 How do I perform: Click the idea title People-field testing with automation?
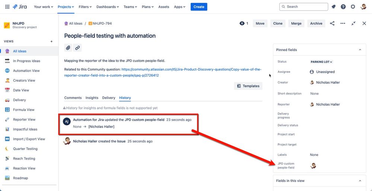[x=110, y=36]
